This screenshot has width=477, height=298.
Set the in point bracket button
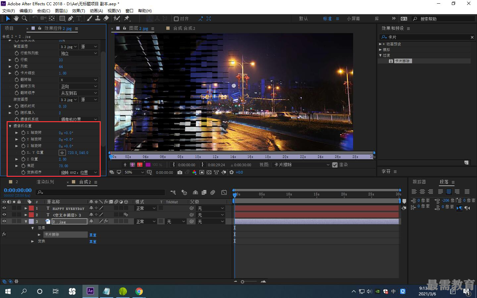coord(174,165)
